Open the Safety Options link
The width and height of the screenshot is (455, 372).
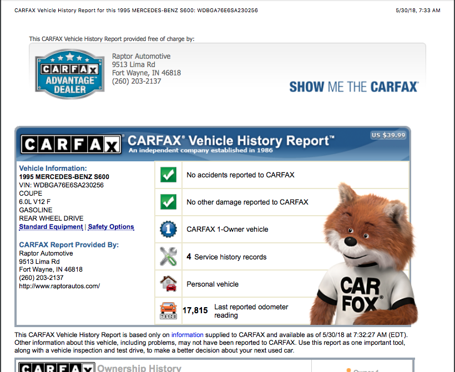click(111, 227)
